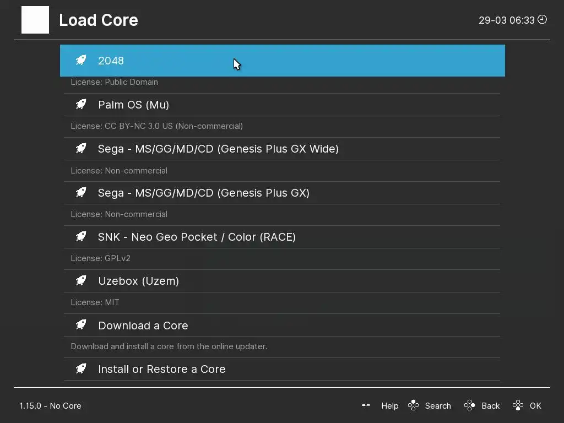Click the clock icon next to the date
This screenshot has height=423, width=564.
pos(543,20)
